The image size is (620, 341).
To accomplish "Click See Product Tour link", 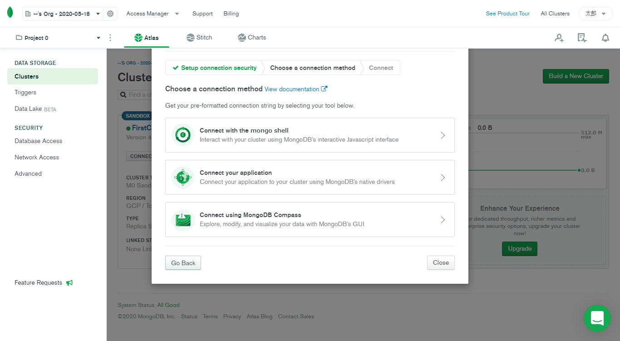I will 507,14.
